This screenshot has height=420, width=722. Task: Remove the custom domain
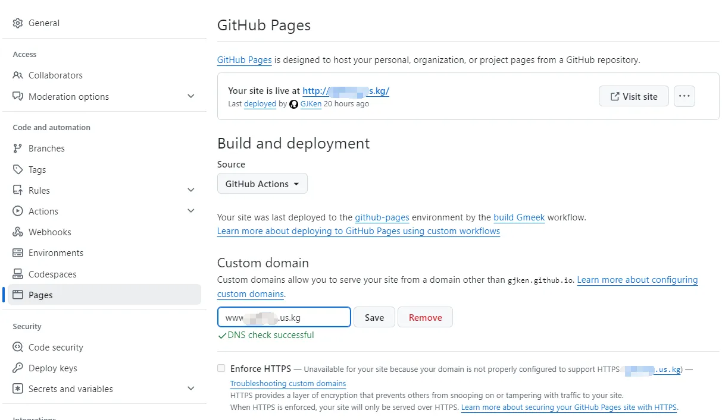click(425, 318)
